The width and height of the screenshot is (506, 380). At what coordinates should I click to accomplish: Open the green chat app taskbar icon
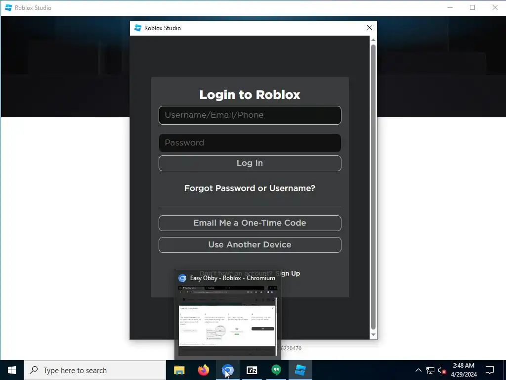276,370
